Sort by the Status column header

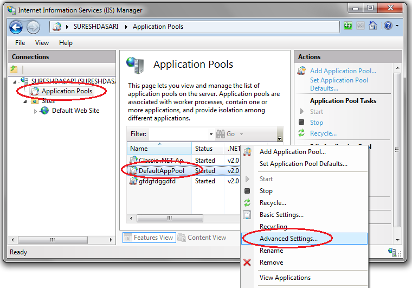(208, 149)
